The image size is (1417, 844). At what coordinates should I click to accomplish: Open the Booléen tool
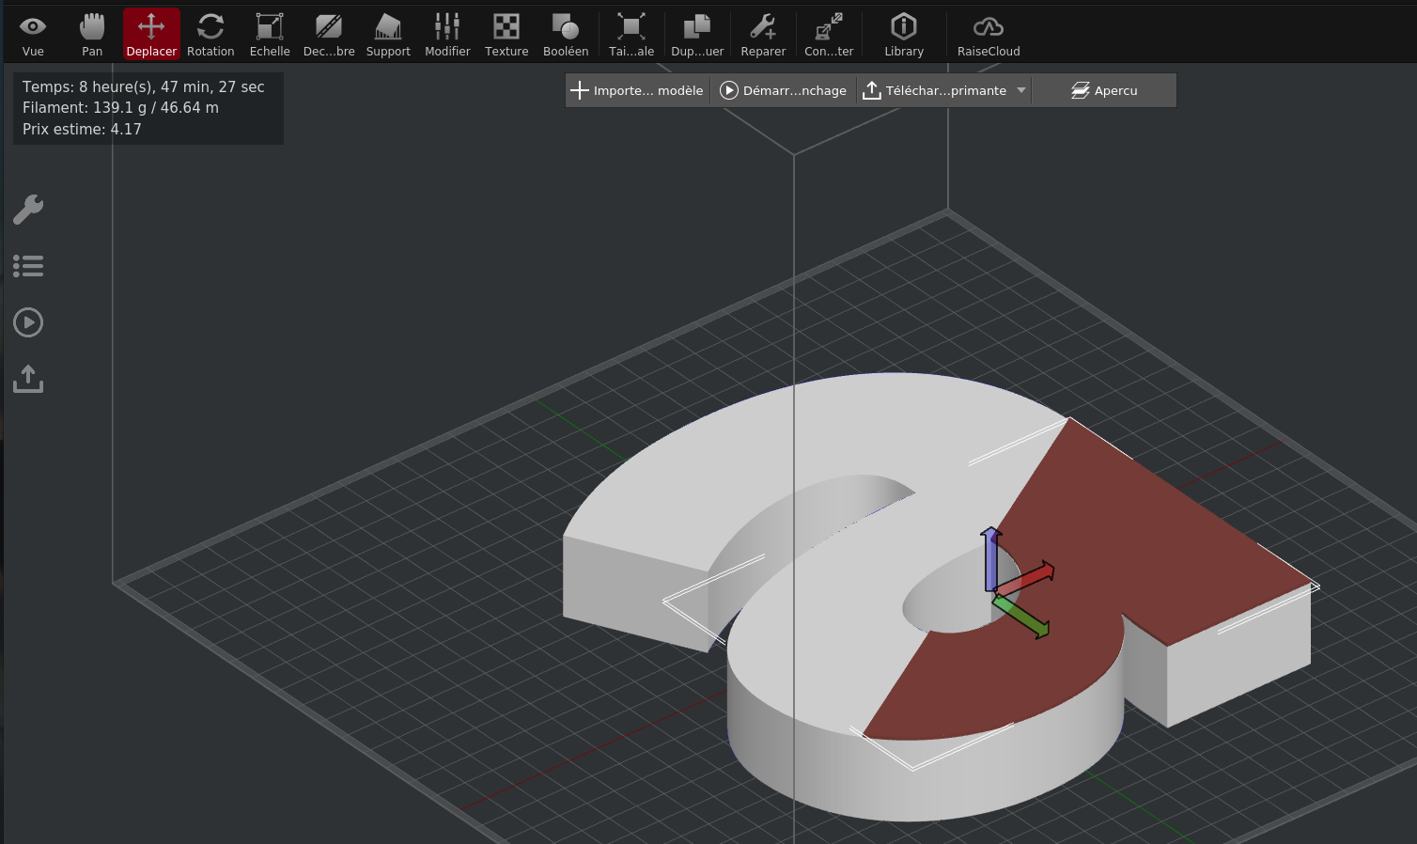566,35
